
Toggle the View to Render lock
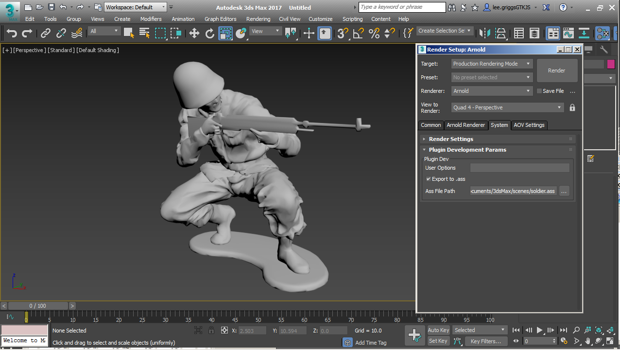tap(572, 107)
